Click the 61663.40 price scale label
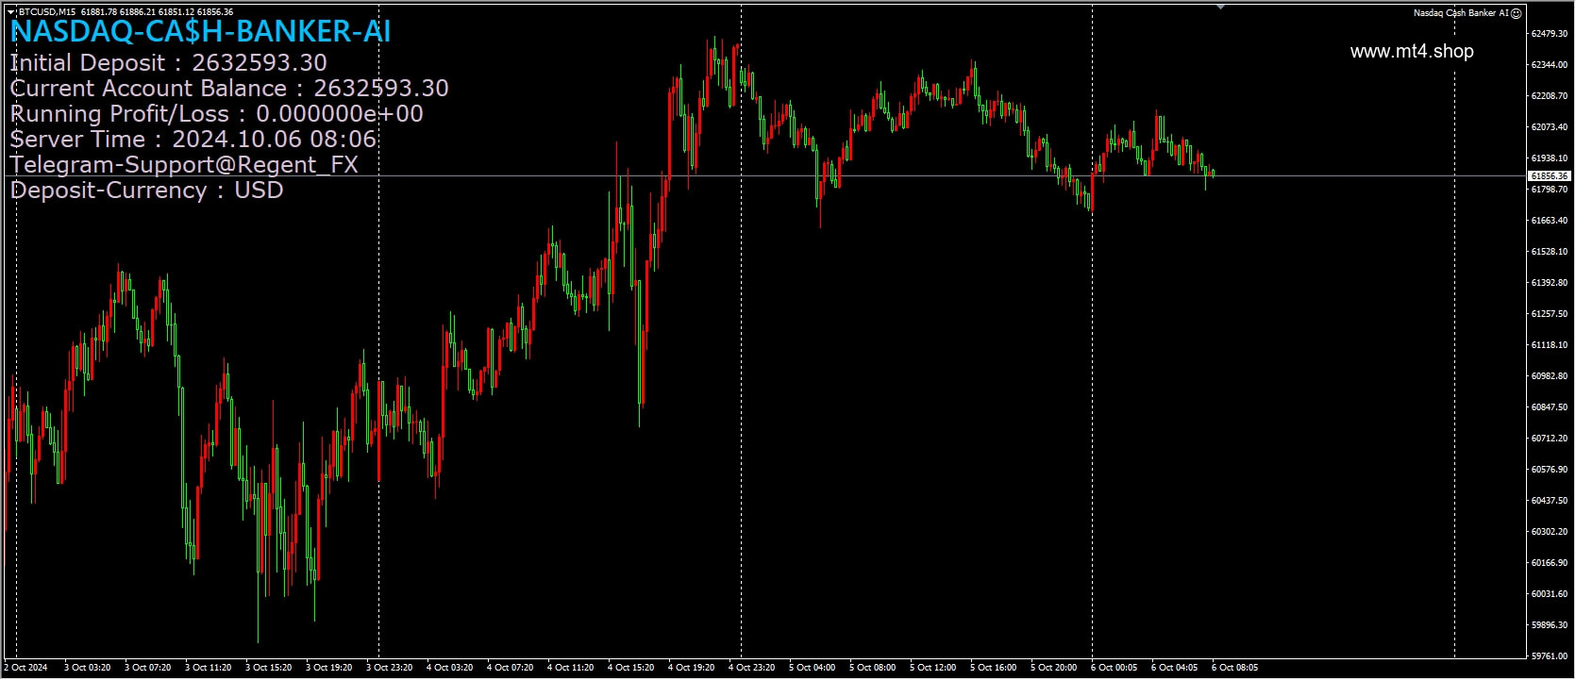This screenshot has height=680, width=1576. pos(1549,221)
